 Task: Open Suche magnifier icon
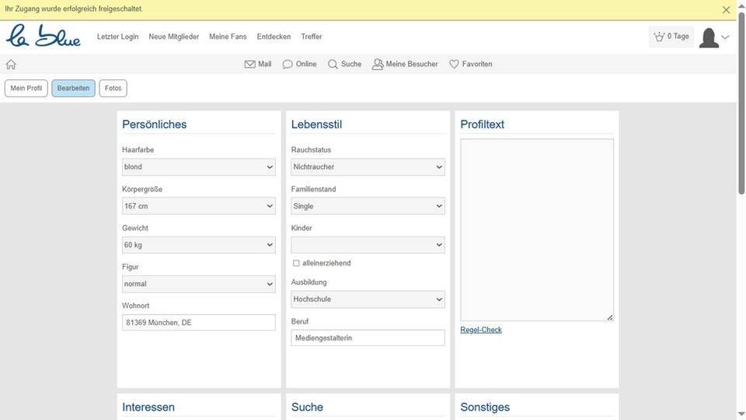(x=333, y=65)
